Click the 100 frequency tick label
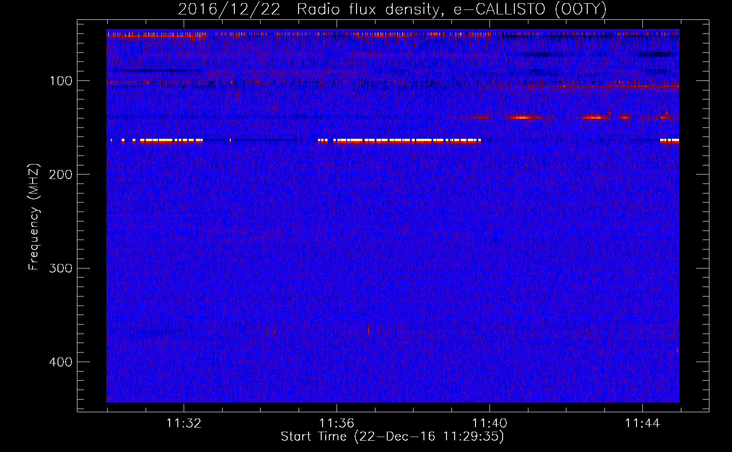732x452 pixels. [x=61, y=81]
